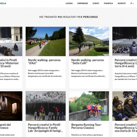Open the PIANIFICA menu item
Screen dimensions: 137x137
(x=108, y=3)
